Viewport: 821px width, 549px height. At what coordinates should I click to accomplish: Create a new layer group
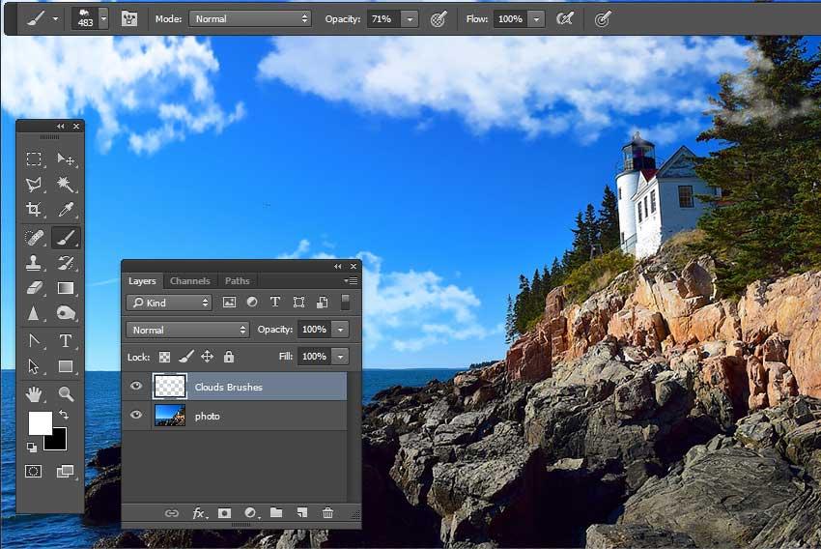[276, 513]
